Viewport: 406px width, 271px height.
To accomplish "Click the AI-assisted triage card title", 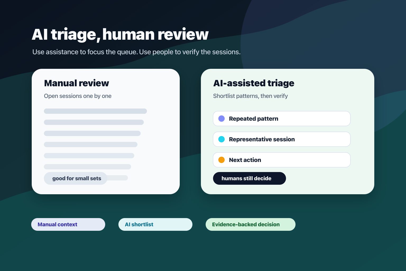I will 254,83.
